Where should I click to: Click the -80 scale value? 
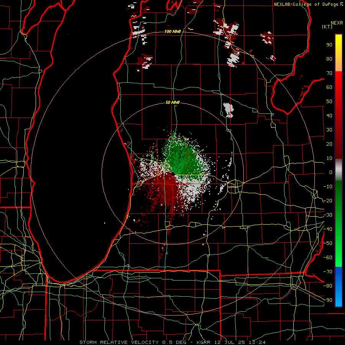328,286
